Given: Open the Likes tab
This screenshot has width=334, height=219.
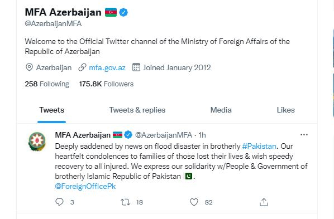Looking at the screenshot, I should click(x=285, y=110).
